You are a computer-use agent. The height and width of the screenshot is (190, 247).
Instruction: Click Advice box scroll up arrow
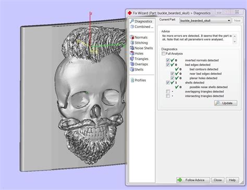(234, 36)
